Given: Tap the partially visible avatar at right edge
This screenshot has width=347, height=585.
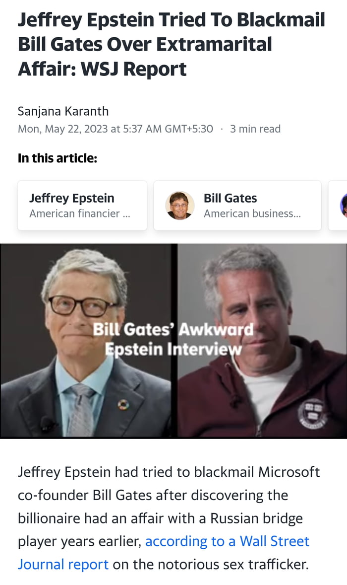Looking at the screenshot, I should click(344, 206).
